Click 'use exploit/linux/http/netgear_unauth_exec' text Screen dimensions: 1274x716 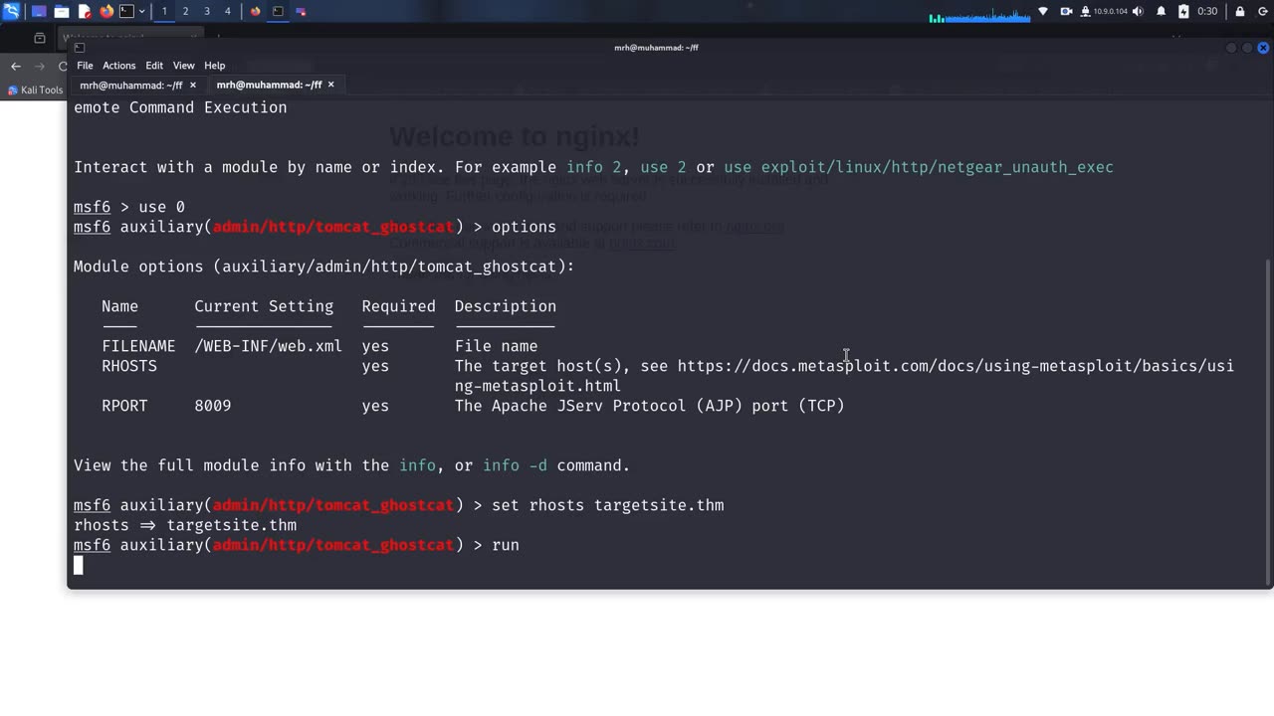[x=919, y=167]
